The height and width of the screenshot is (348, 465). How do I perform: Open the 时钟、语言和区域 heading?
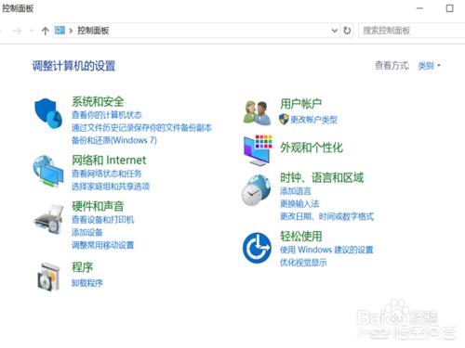click(x=322, y=177)
